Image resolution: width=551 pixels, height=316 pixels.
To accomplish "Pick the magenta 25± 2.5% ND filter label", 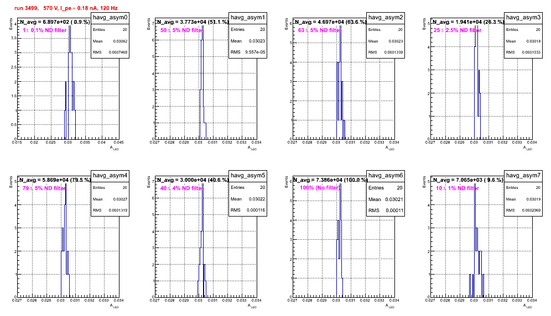I will (458, 30).
